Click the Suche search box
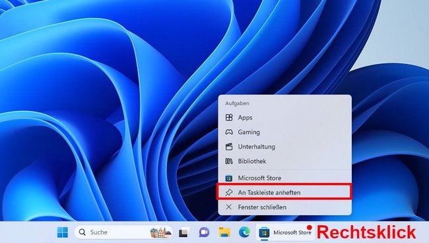Screen dimensions: 429x243 pos(123,232)
